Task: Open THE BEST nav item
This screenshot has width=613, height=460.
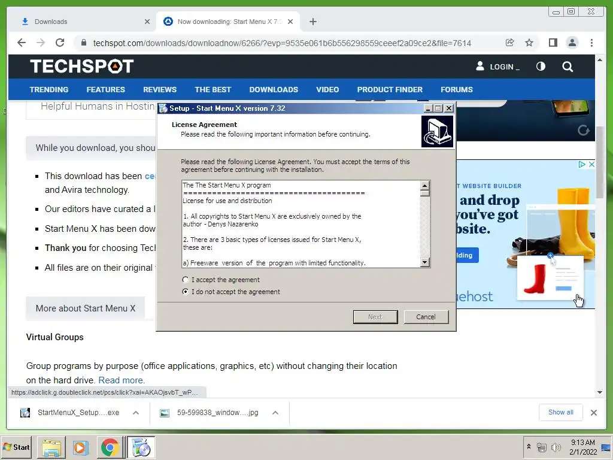Action: (213, 90)
